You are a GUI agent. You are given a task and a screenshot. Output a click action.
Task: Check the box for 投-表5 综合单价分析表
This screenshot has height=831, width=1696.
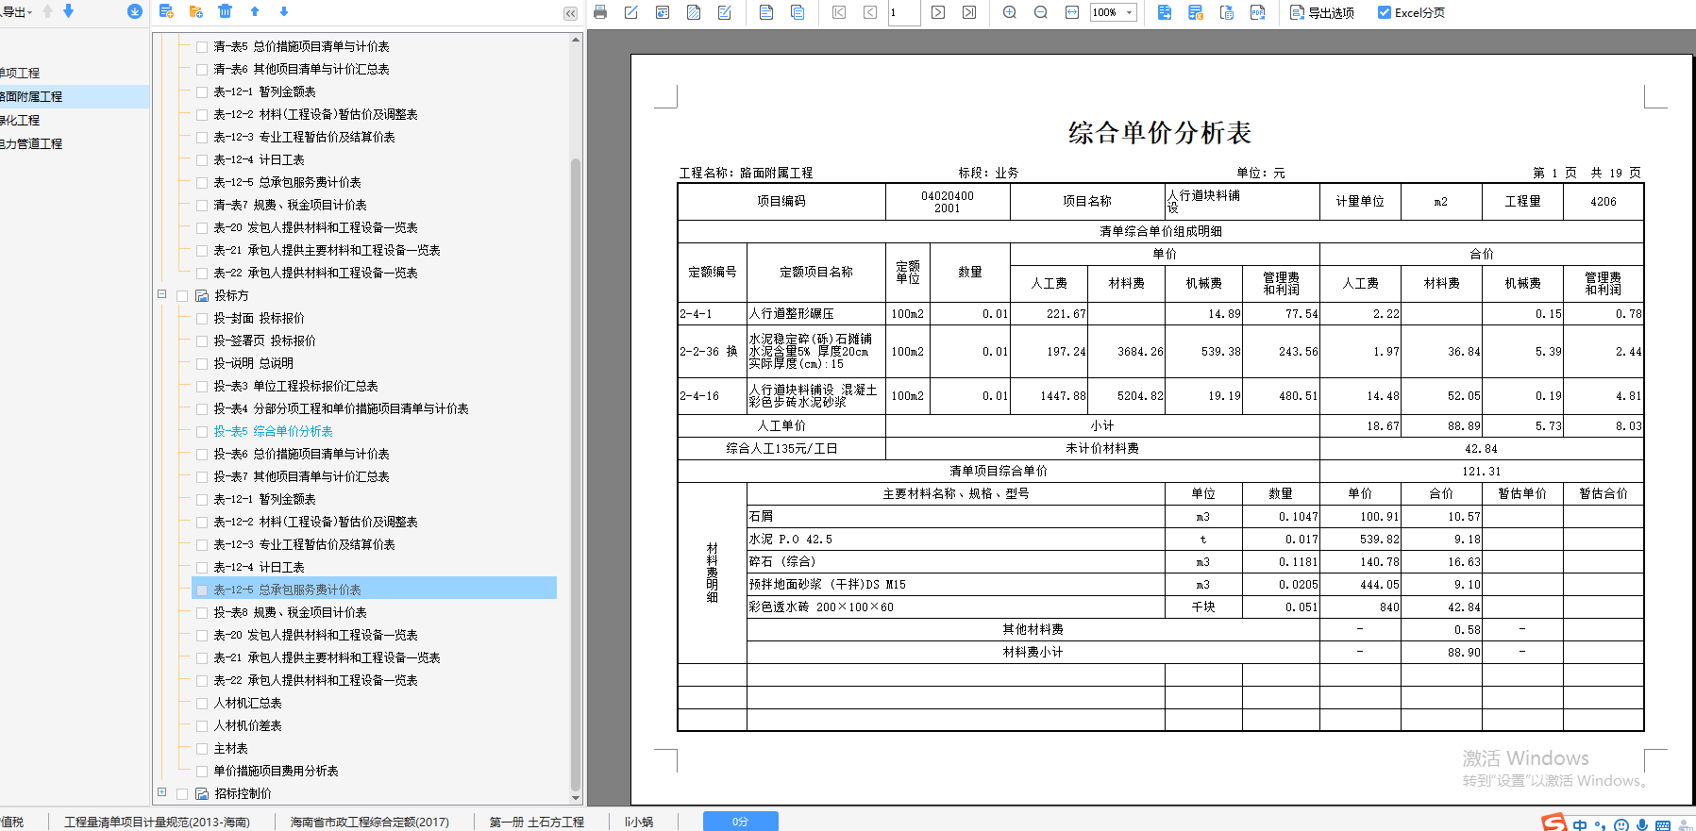202,431
